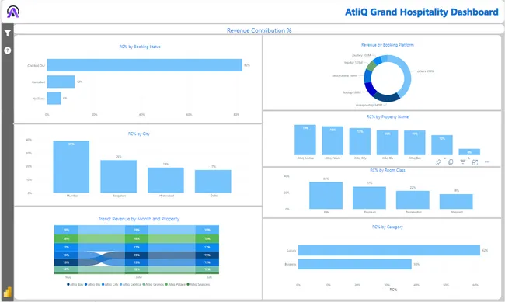The height and width of the screenshot is (302, 505).
Task: Select the Atliq Blu bar in Property Name
Action: coord(388,143)
